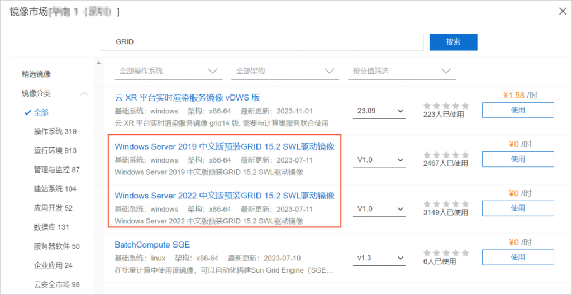
Task: Click star rating above 3149人已使用
Action: pos(446,204)
